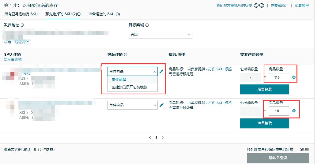The width and height of the screenshot is (317, 164).
Task: Click SKU 详情 column header
Action: pyautogui.click(x=12, y=54)
